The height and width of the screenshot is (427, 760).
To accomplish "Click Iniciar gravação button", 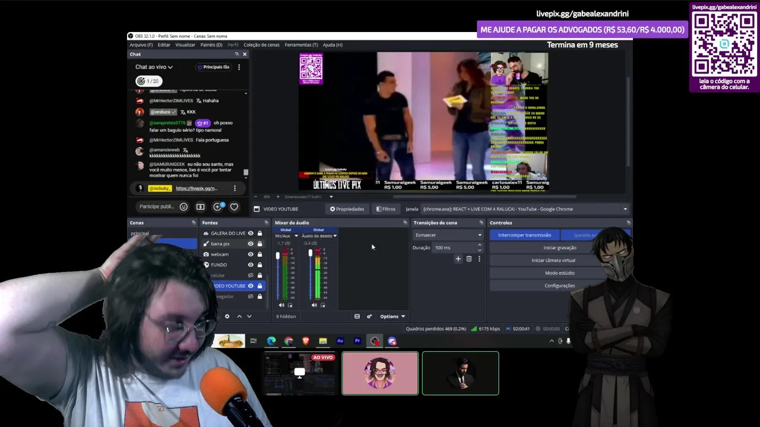I will tap(560, 248).
